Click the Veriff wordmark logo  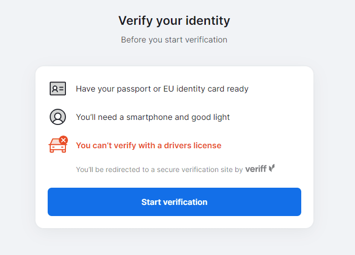point(256,169)
